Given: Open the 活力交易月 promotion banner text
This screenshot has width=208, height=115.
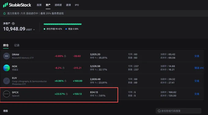Looking at the screenshot, I should point(35,13).
